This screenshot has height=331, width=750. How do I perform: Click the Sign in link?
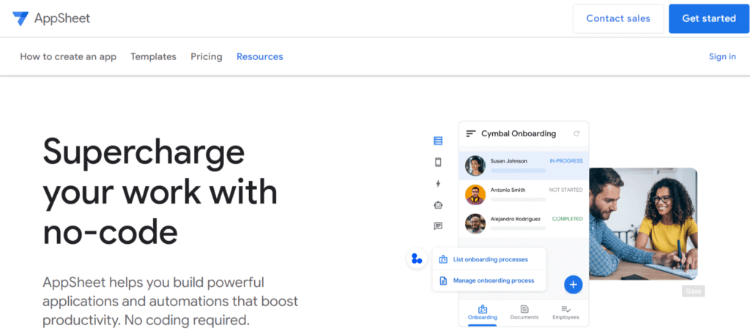(x=722, y=56)
